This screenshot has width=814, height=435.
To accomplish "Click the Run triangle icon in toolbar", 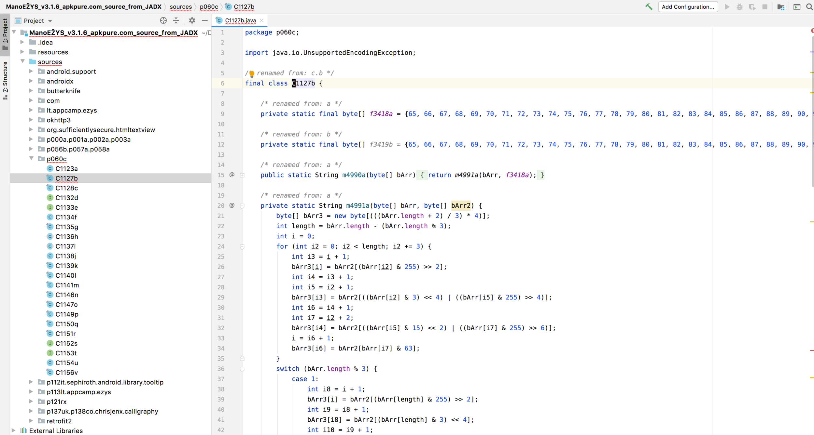I will click(727, 7).
